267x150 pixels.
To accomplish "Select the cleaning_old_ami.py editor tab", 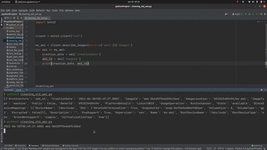I will click(37, 18).
